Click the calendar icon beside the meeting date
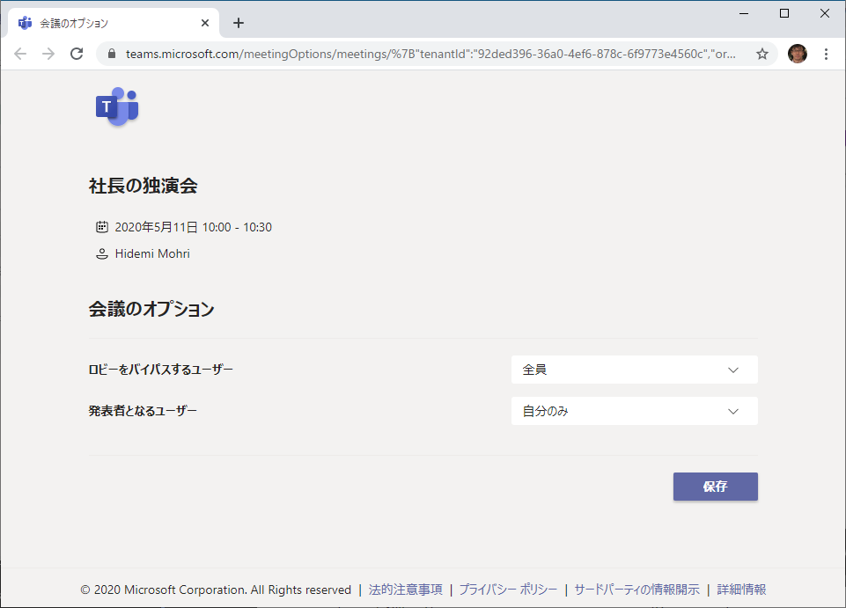846x608 pixels. point(102,227)
